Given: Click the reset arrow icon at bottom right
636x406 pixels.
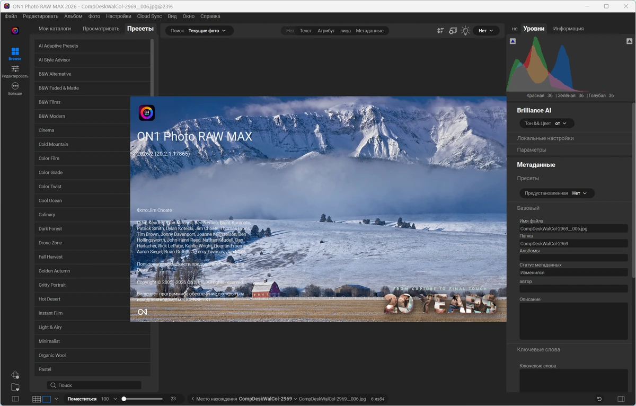Looking at the screenshot, I should 599,399.
